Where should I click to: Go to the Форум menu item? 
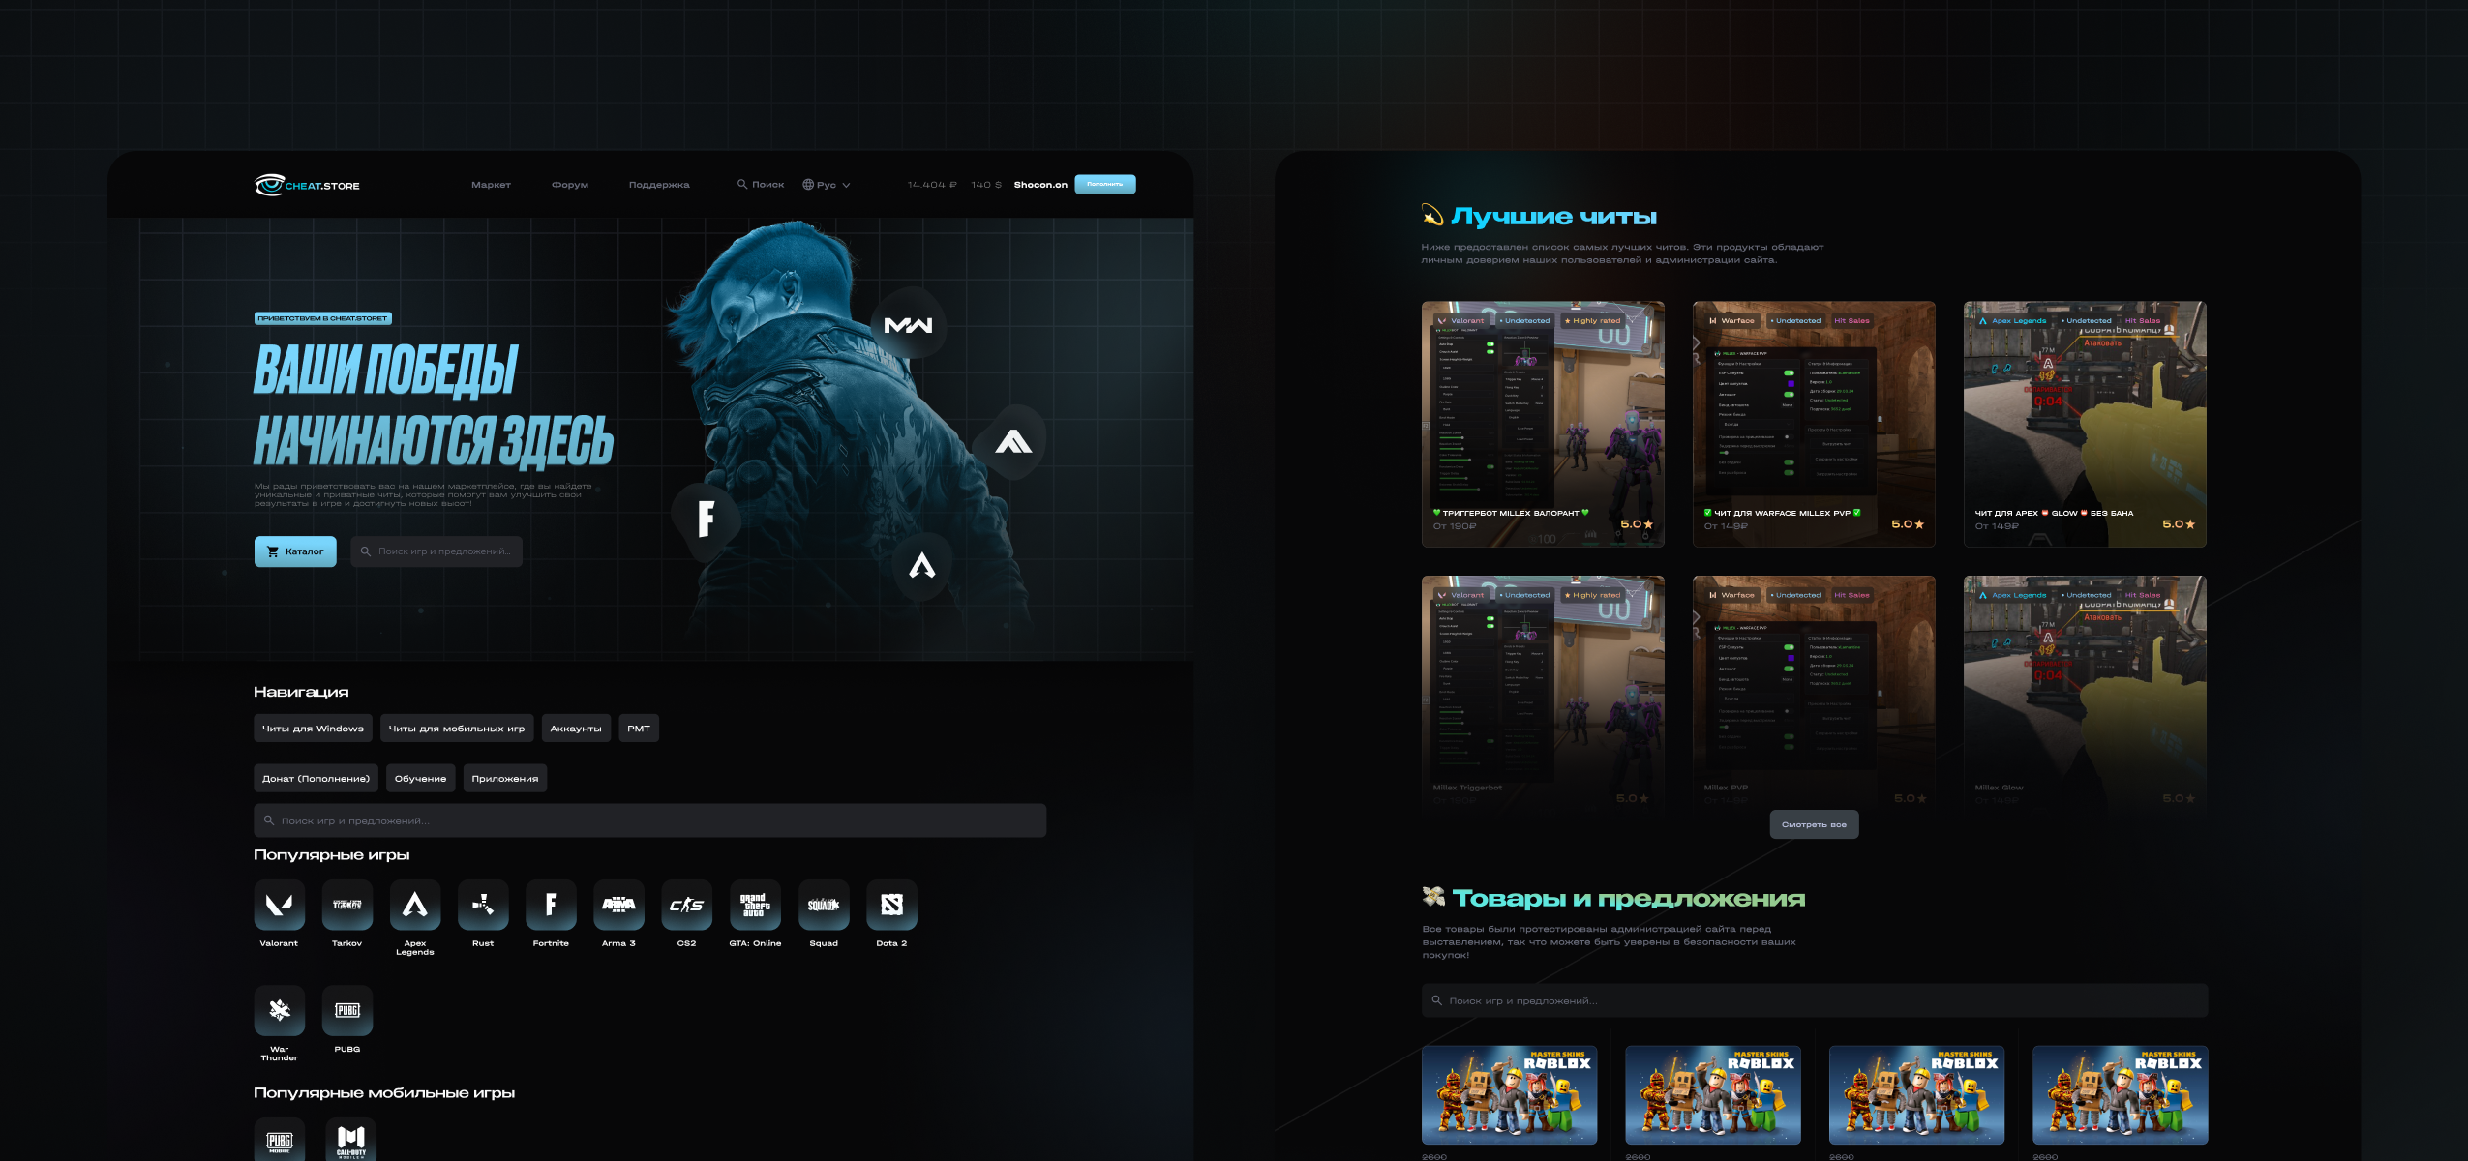coord(570,185)
